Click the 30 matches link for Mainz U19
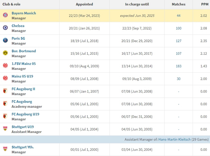Viewport: 210px width, 156px height. pyautogui.click(x=178, y=79)
